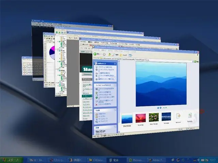Switch to the Adobe P.. taskbar button
Screen dimensions: 218x163
coord(156,160)
